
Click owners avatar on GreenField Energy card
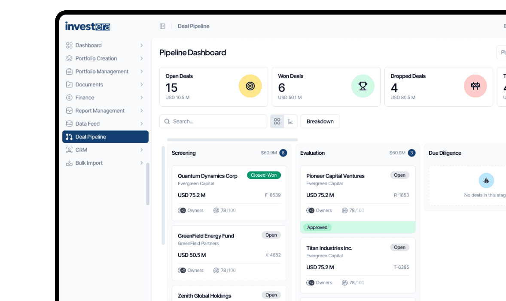182,271
